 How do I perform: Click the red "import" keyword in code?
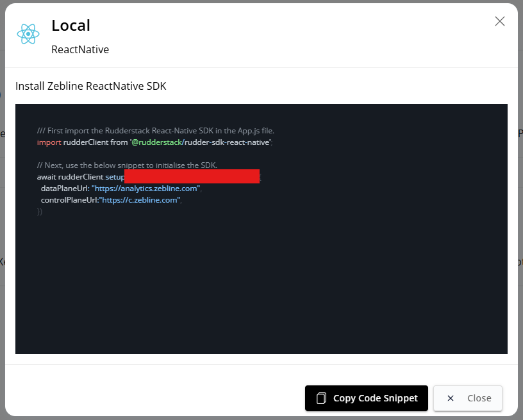point(49,142)
